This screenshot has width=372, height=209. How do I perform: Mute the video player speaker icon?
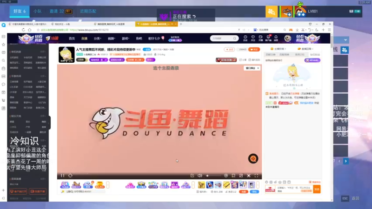click(200, 176)
